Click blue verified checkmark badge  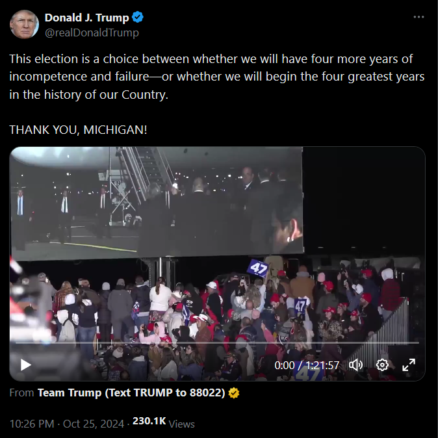[137, 18]
